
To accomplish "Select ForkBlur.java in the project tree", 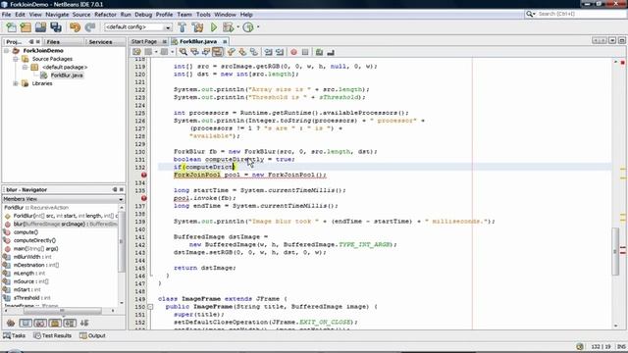I will pyautogui.click(x=67, y=76).
